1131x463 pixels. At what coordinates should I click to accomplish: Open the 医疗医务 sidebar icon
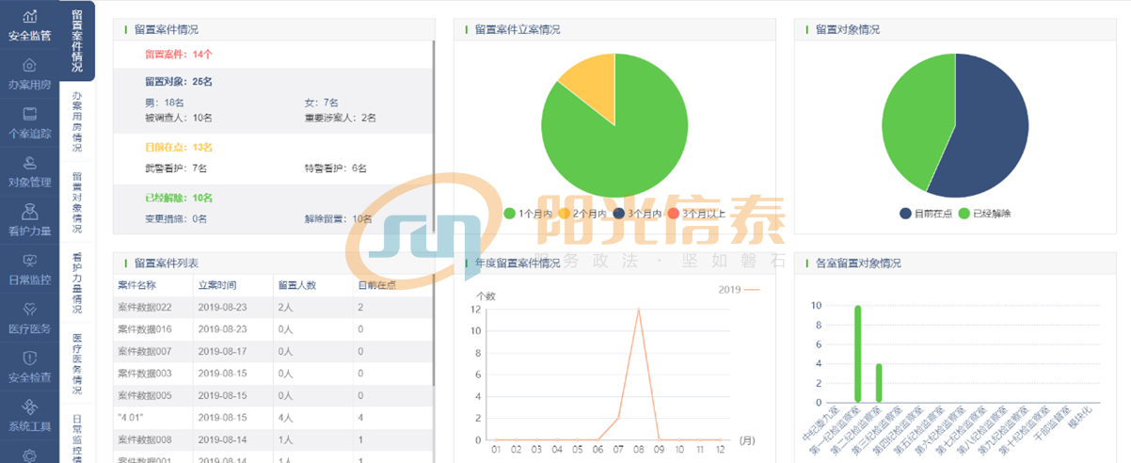[29, 309]
